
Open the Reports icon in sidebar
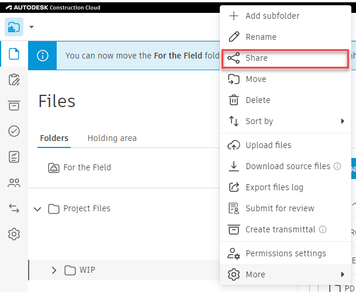(14, 157)
